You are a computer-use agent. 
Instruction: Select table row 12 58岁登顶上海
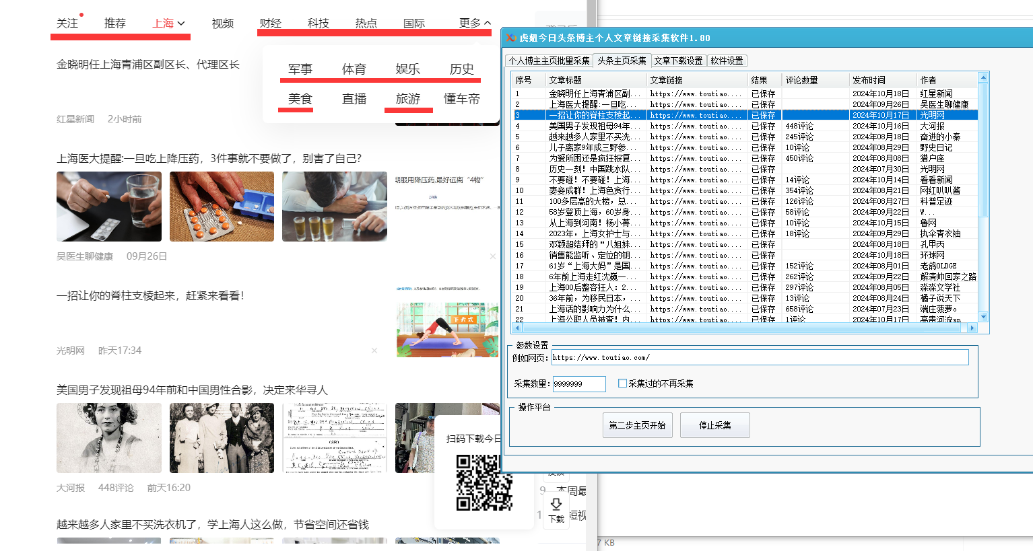pos(745,212)
